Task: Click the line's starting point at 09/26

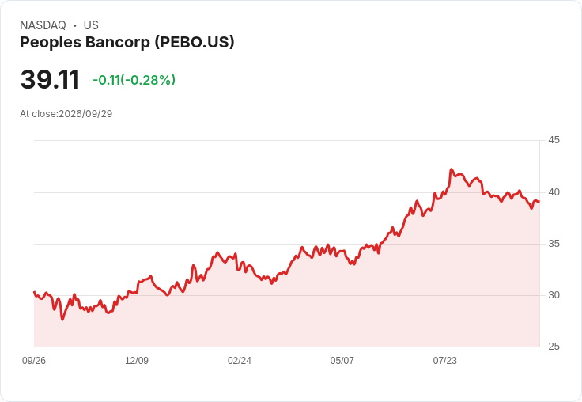Action: (35, 292)
